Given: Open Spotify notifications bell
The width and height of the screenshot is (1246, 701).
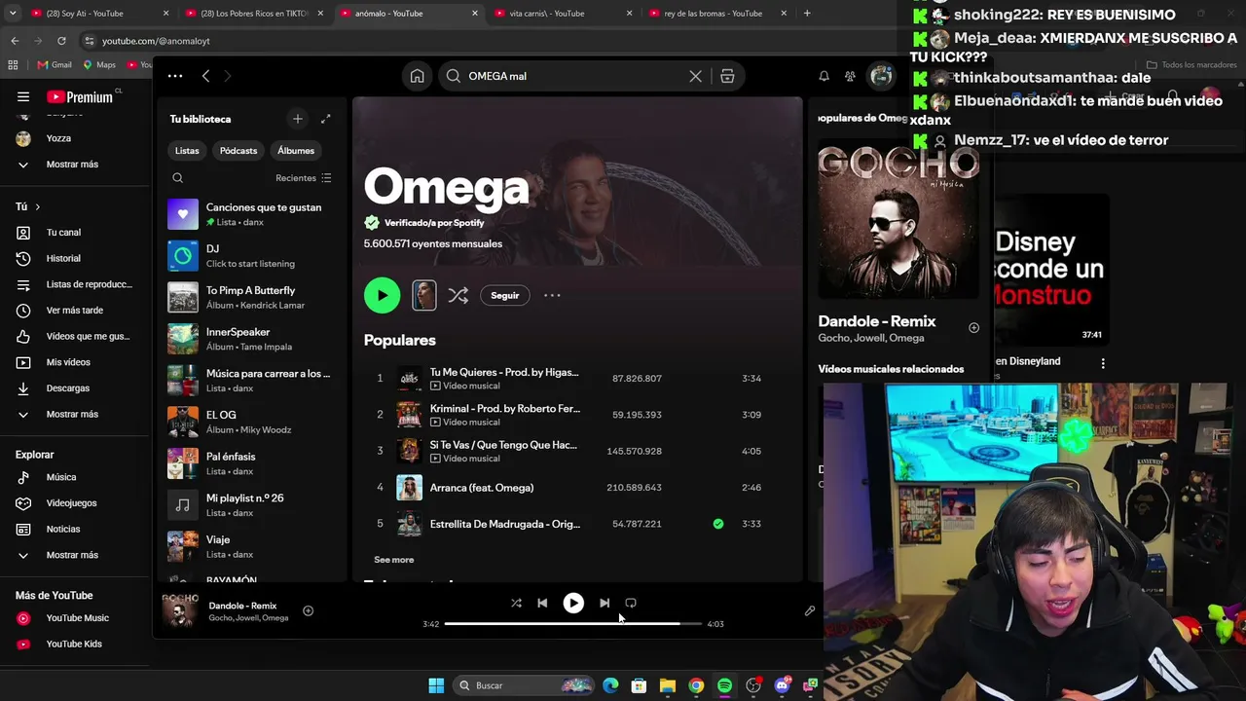Looking at the screenshot, I should point(824,76).
